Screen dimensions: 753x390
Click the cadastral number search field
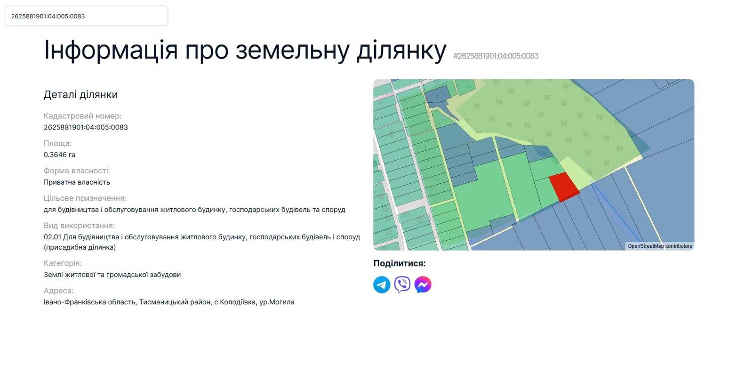pos(86,16)
